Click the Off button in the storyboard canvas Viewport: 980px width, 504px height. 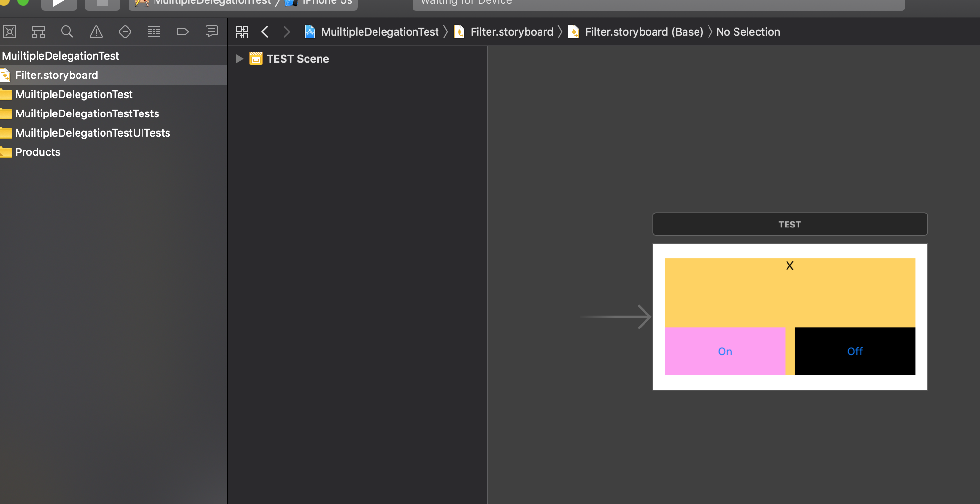click(854, 351)
